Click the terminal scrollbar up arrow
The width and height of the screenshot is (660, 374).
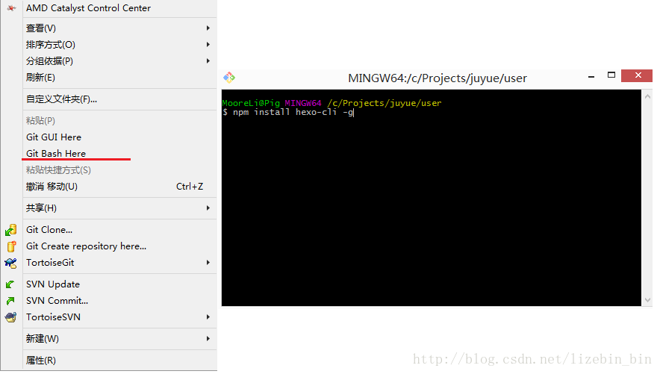coord(648,97)
